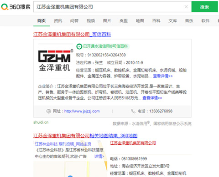Open the http://www.jsjzzj.com website link
The image size is (219, 177).
(x=82, y=111)
